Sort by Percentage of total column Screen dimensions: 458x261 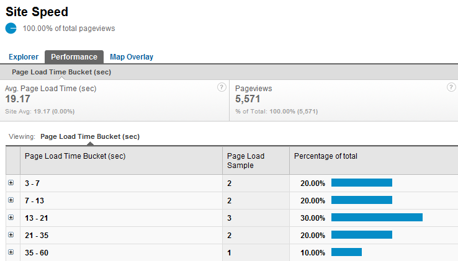click(x=325, y=156)
